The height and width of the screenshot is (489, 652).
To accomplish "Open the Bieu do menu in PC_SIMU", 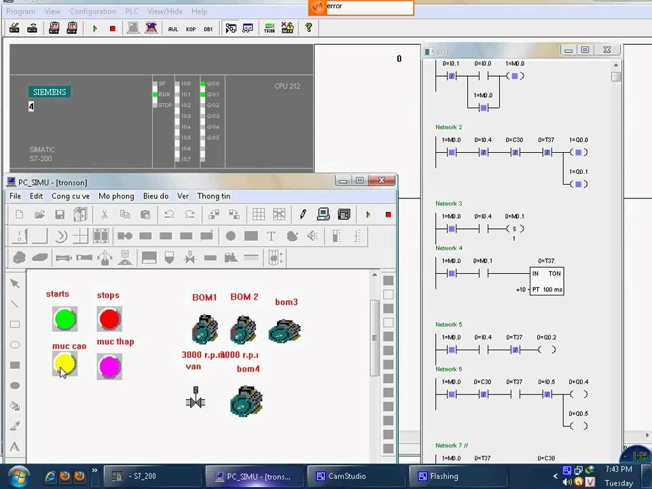I will click(156, 196).
